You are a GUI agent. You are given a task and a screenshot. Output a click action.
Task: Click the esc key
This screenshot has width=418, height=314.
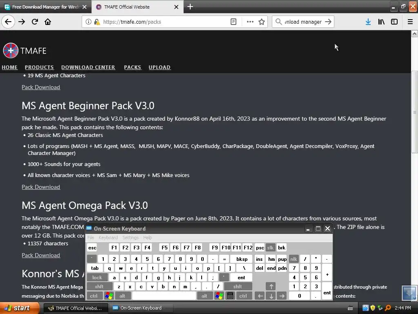(92, 247)
